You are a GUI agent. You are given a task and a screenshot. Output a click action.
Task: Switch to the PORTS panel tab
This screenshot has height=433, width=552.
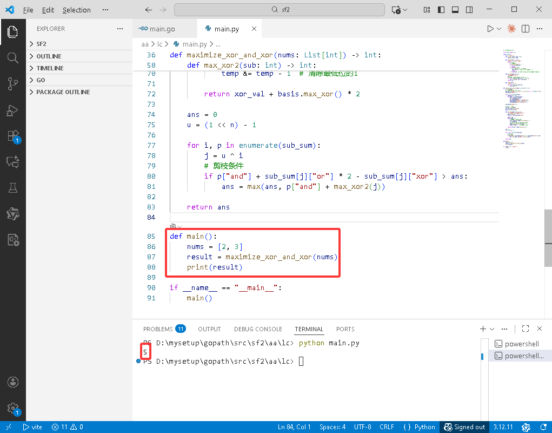345,329
